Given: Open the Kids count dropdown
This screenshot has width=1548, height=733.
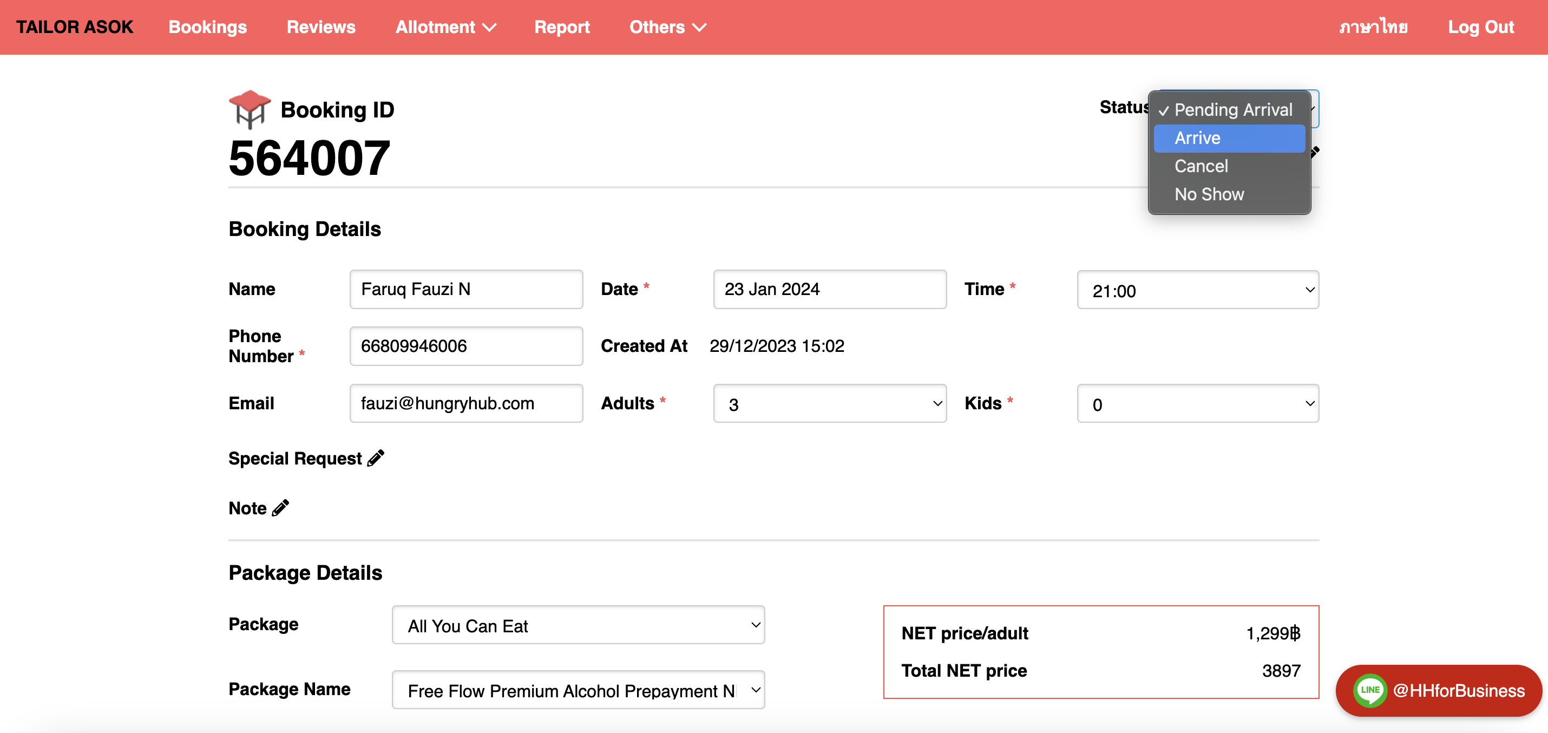Looking at the screenshot, I should click(1197, 404).
